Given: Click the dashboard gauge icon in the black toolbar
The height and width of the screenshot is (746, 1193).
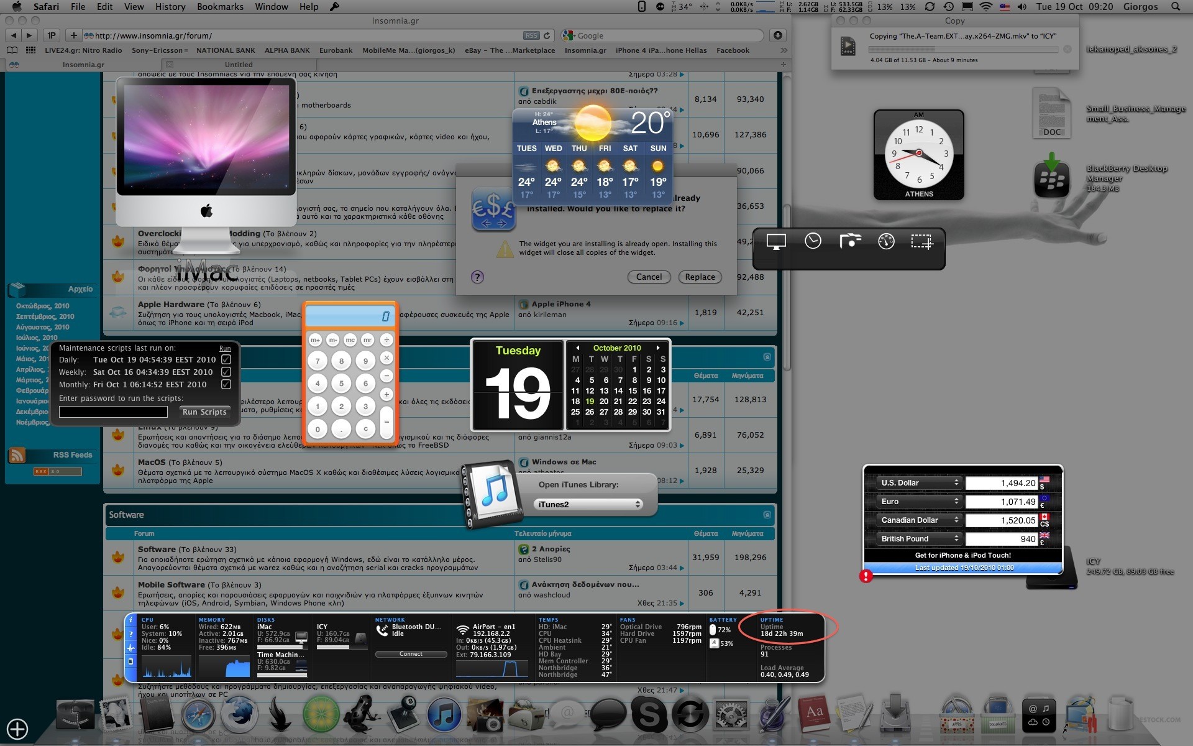Looking at the screenshot, I should click(886, 241).
